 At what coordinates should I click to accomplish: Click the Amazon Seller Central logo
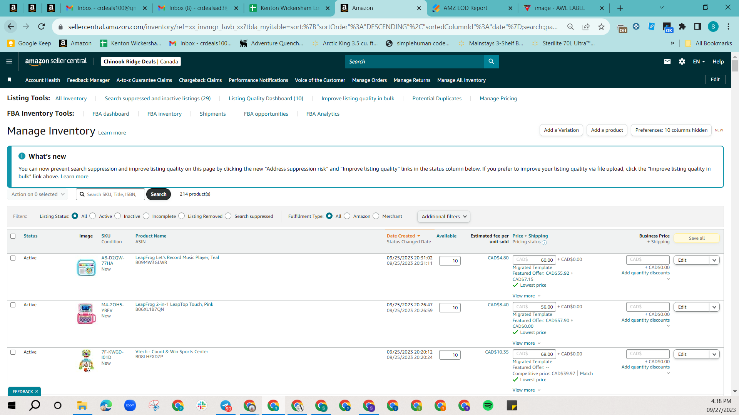[56, 61]
